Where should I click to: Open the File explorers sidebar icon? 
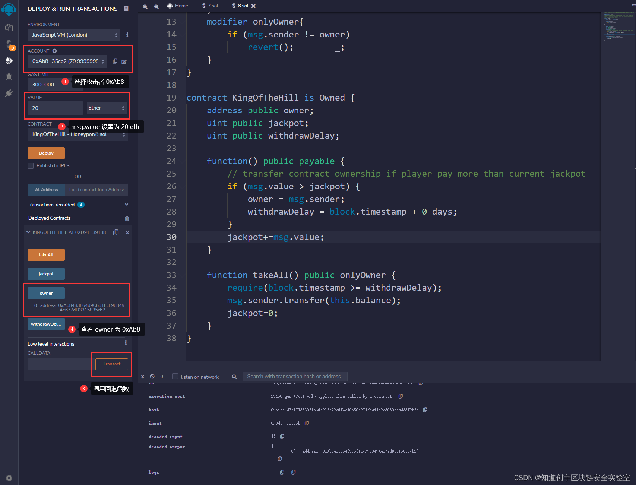[9, 28]
